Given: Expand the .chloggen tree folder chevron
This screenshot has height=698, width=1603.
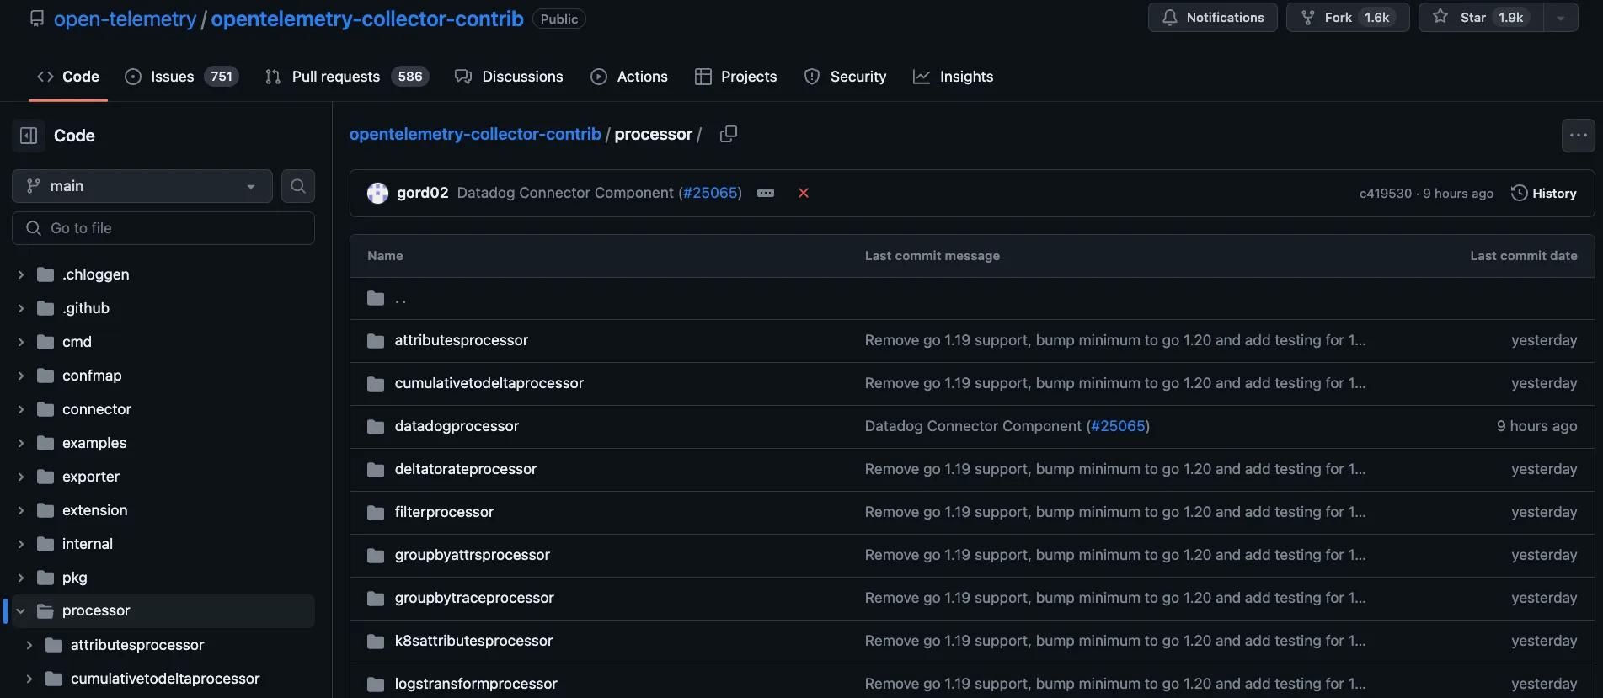Looking at the screenshot, I should coord(21,274).
